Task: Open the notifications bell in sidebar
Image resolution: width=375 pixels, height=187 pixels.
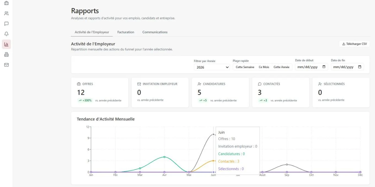Action: pyautogui.click(x=6, y=34)
